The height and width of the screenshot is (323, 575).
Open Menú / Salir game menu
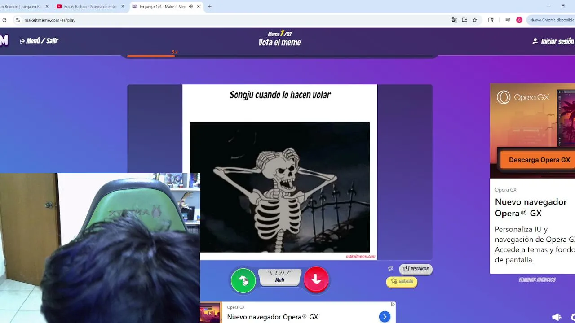pos(39,41)
